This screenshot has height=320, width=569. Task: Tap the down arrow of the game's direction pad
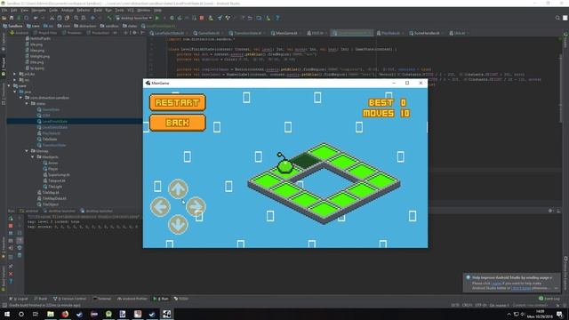click(x=178, y=224)
